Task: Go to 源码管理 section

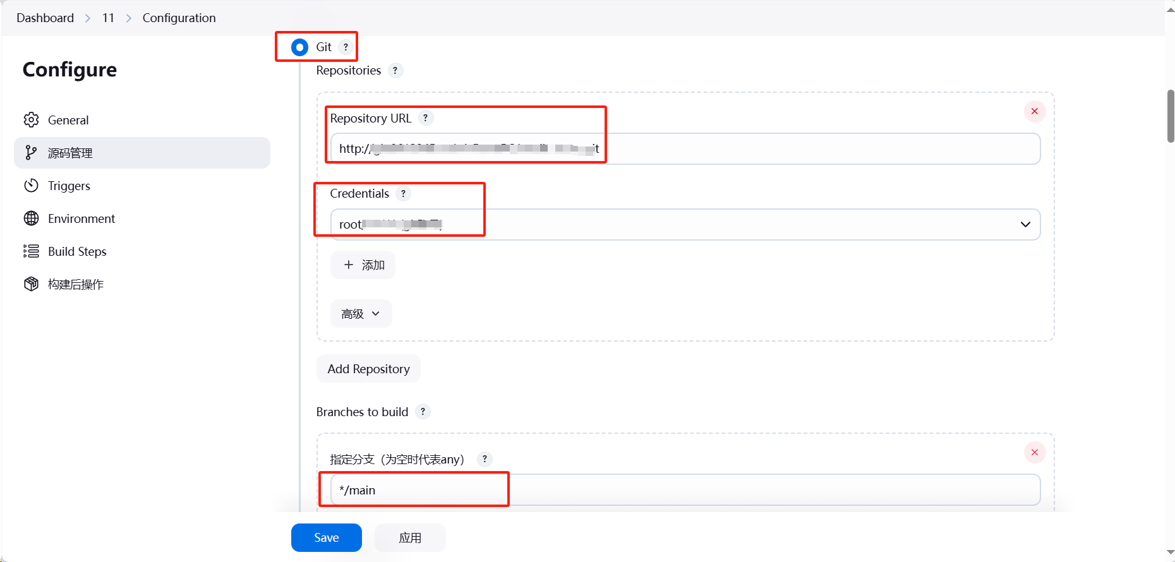Action: [x=142, y=153]
